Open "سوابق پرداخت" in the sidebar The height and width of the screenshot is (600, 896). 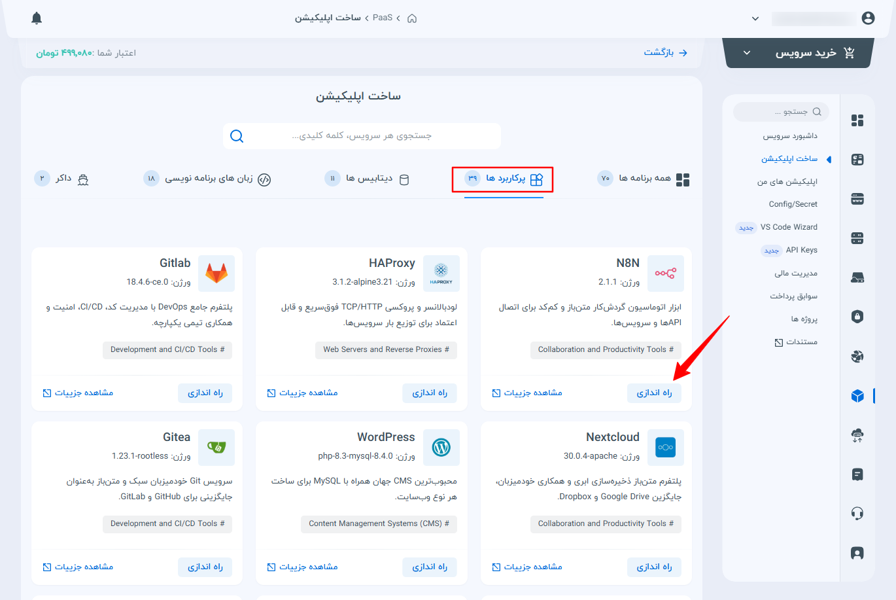pyautogui.click(x=794, y=296)
